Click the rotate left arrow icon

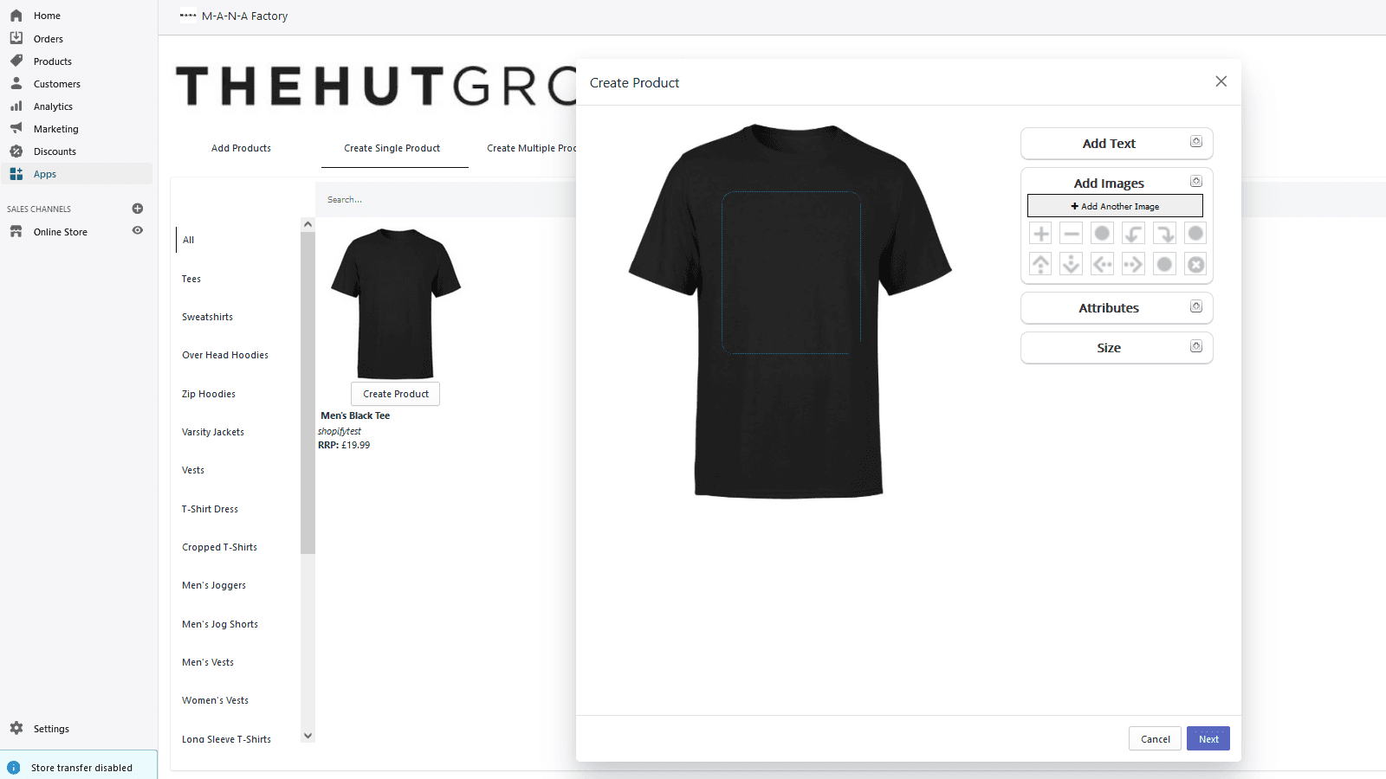(1133, 232)
